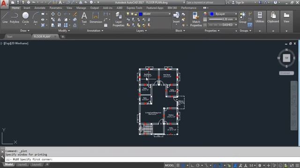Open the DASHED linetype dropdown
Image resolution: width=300 pixels, height=168 pixels.
[x=236, y=25]
